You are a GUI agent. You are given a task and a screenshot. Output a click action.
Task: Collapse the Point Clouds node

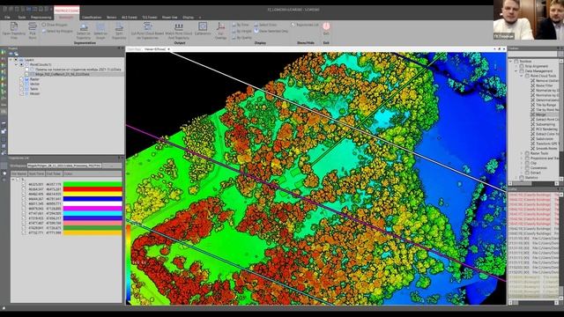tap(16, 64)
